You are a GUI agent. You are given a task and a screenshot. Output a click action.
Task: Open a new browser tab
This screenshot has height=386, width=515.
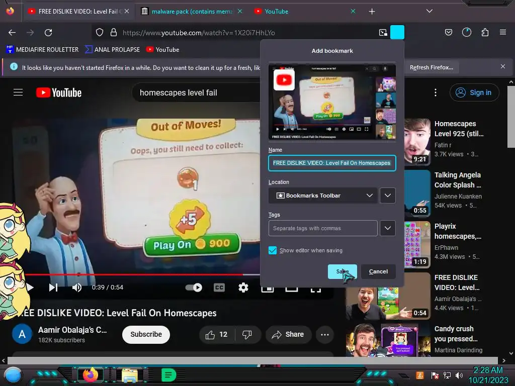[x=372, y=12]
